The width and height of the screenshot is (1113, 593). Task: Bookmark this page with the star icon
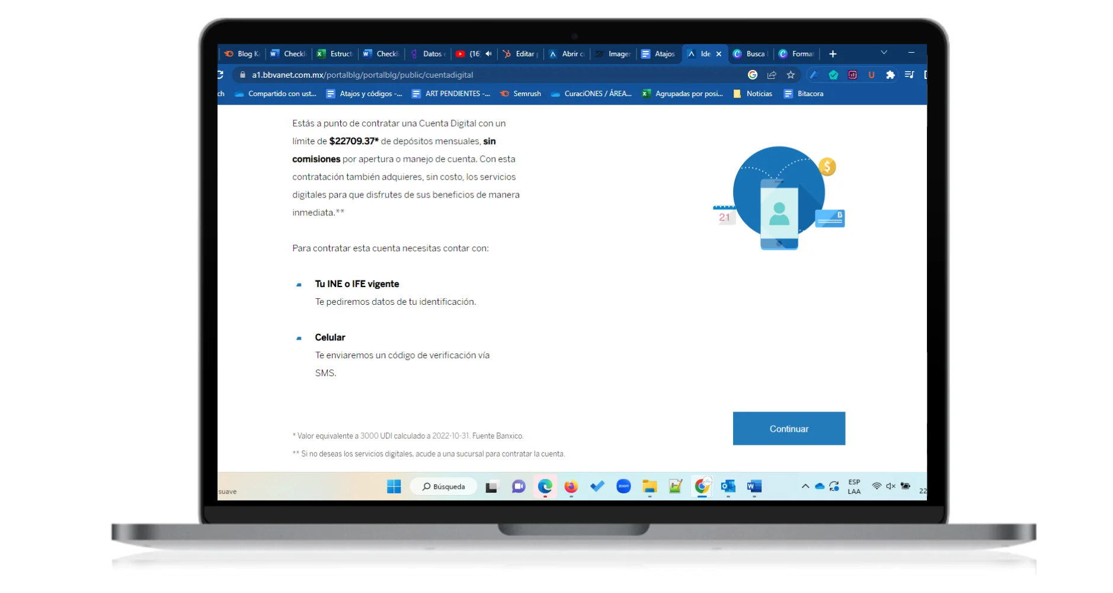[x=790, y=75]
